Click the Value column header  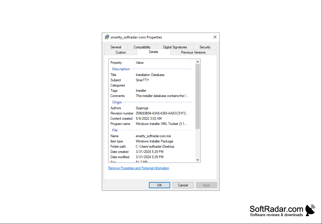click(162, 63)
